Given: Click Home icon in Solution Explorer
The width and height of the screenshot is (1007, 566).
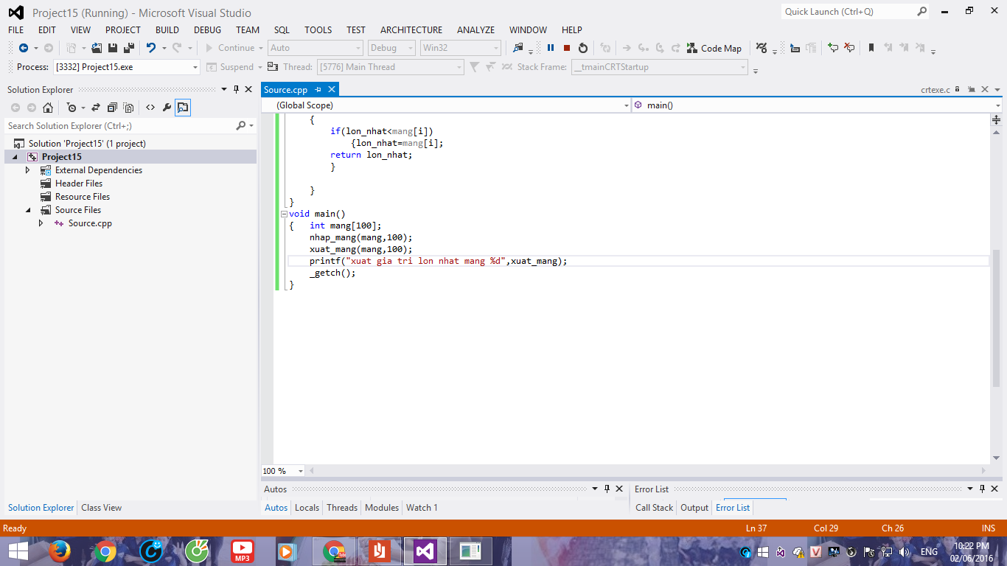Looking at the screenshot, I should pyautogui.click(x=48, y=108).
